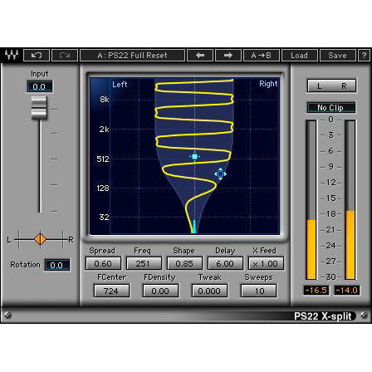The image size is (372, 372).
Task: Open help with the question mark
Action: 364,56
